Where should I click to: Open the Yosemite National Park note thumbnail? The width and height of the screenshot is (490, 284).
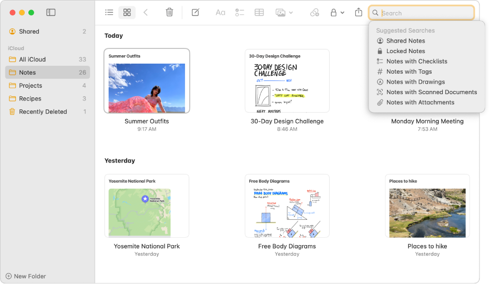pyautogui.click(x=147, y=206)
